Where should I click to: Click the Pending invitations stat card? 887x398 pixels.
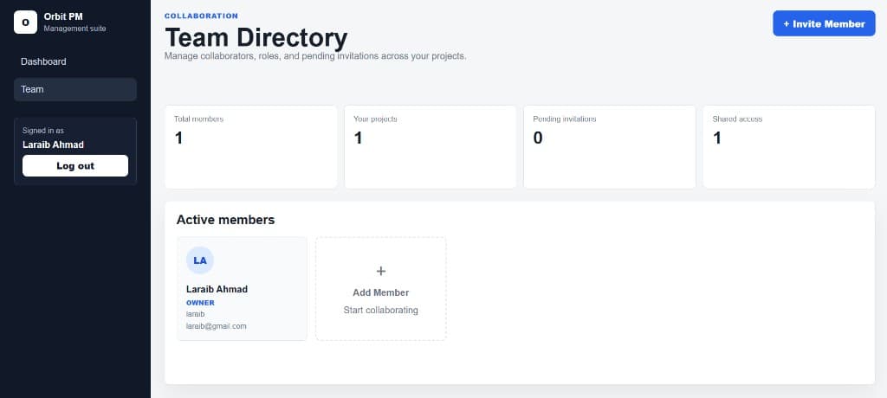[x=610, y=147]
